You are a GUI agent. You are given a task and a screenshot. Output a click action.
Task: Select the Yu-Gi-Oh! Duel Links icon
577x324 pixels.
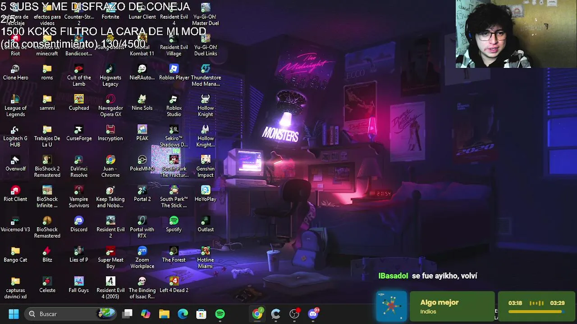pos(206,45)
